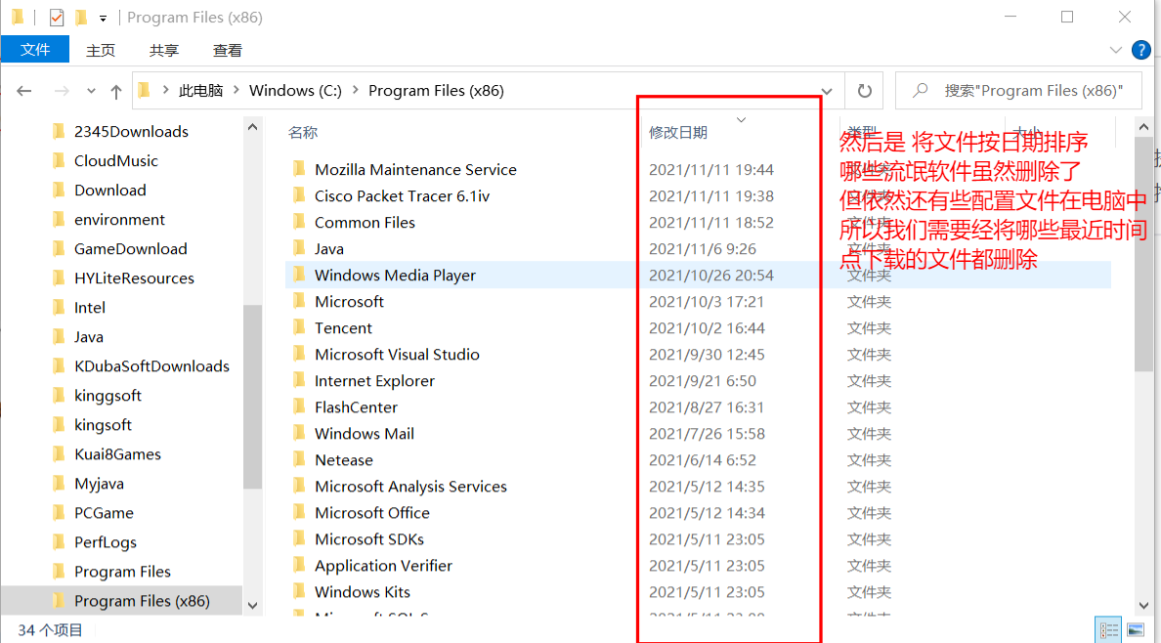Select PerfLogs in the navigation pane
Screen dimensions: 1161x643
click(106, 542)
